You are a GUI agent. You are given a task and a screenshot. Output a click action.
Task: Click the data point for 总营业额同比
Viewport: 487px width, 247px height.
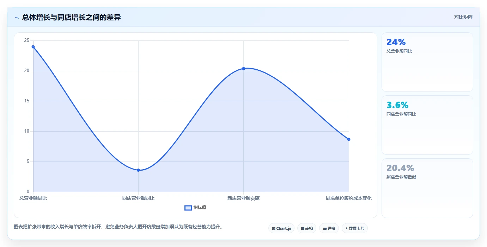(33, 47)
